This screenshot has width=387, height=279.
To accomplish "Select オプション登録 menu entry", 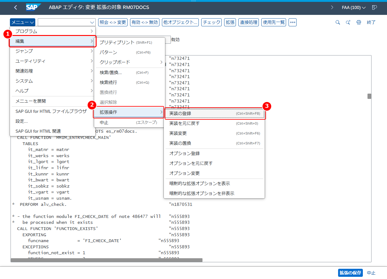I will 214,153.
